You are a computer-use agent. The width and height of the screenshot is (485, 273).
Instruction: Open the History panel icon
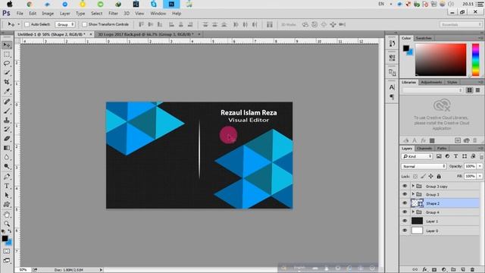[392, 44]
